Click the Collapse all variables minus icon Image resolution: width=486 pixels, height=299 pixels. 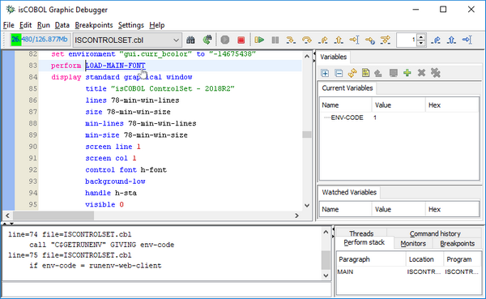[x=339, y=73]
